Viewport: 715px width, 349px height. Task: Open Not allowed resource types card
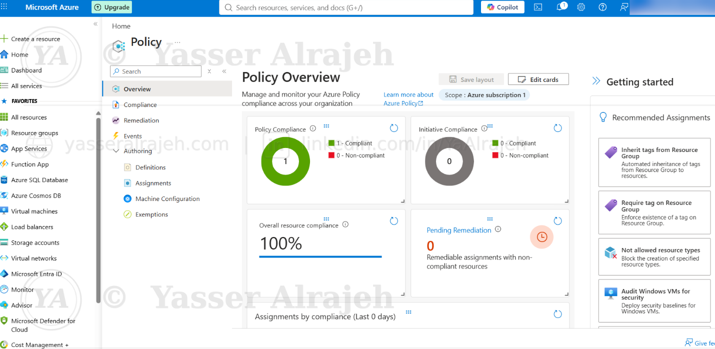pyautogui.click(x=654, y=257)
